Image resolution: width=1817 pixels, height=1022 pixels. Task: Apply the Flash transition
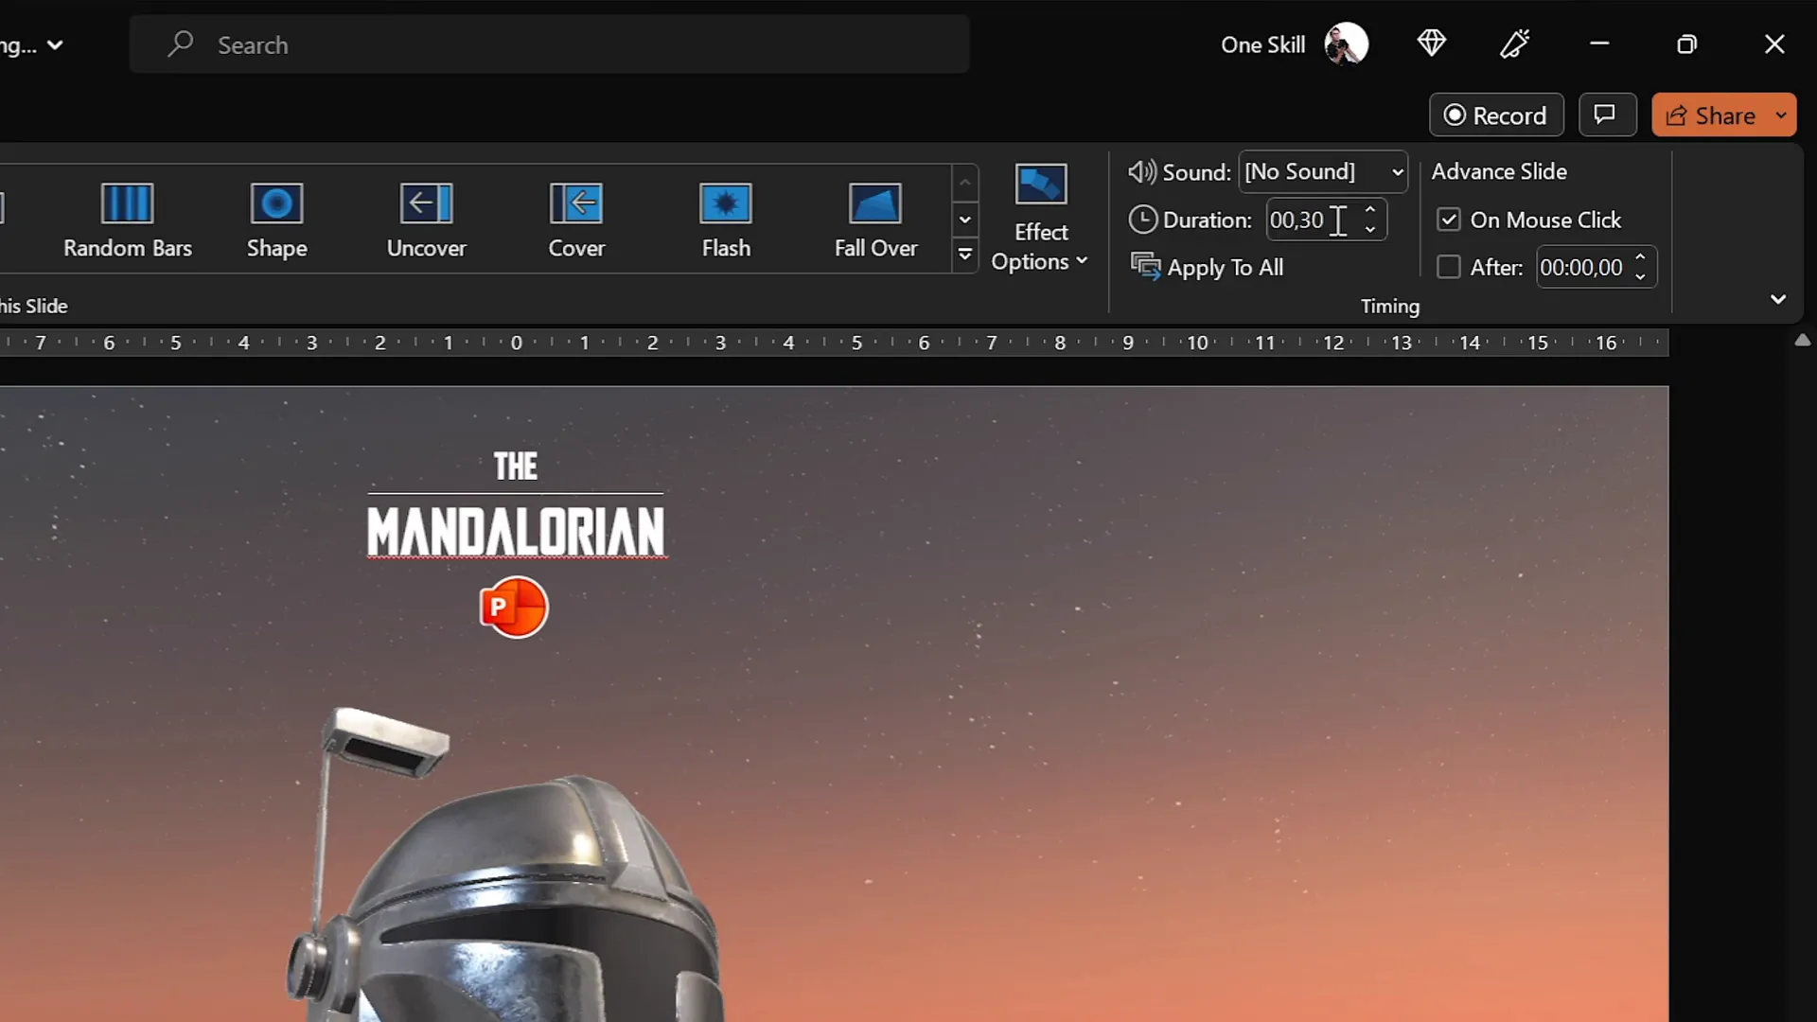pyautogui.click(x=726, y=220)
